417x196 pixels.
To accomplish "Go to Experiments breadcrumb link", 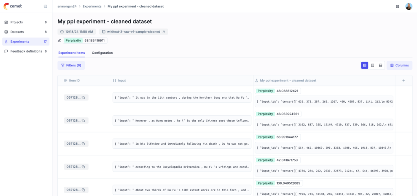I will pos(92,7).
